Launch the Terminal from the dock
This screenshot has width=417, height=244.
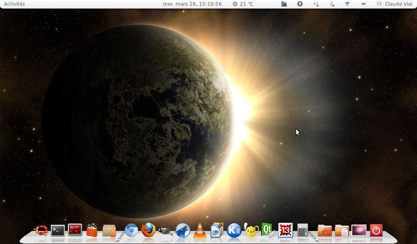pos(58,230)
